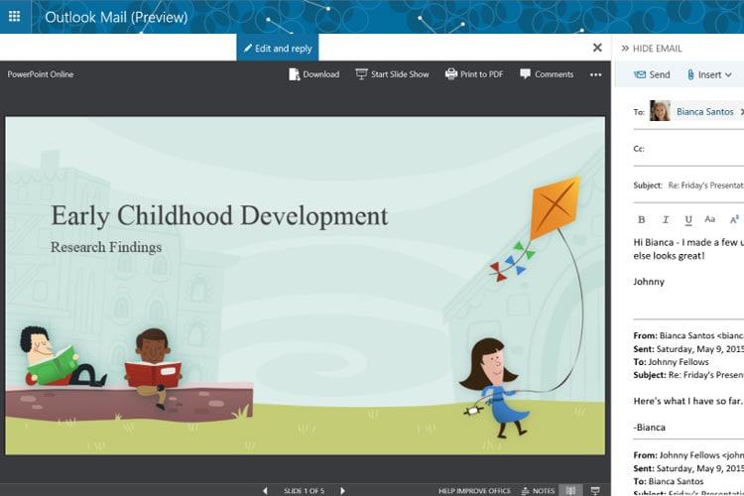Select the Edit and reply tab
Image resolution: width=744 pixels, height=496 pixels.
[278, 48]
